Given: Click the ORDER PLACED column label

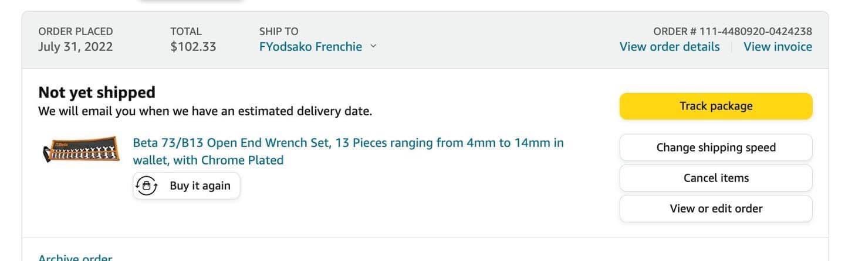Looking at the screenshot, I should pyautogui.click(x=76, y=32).
